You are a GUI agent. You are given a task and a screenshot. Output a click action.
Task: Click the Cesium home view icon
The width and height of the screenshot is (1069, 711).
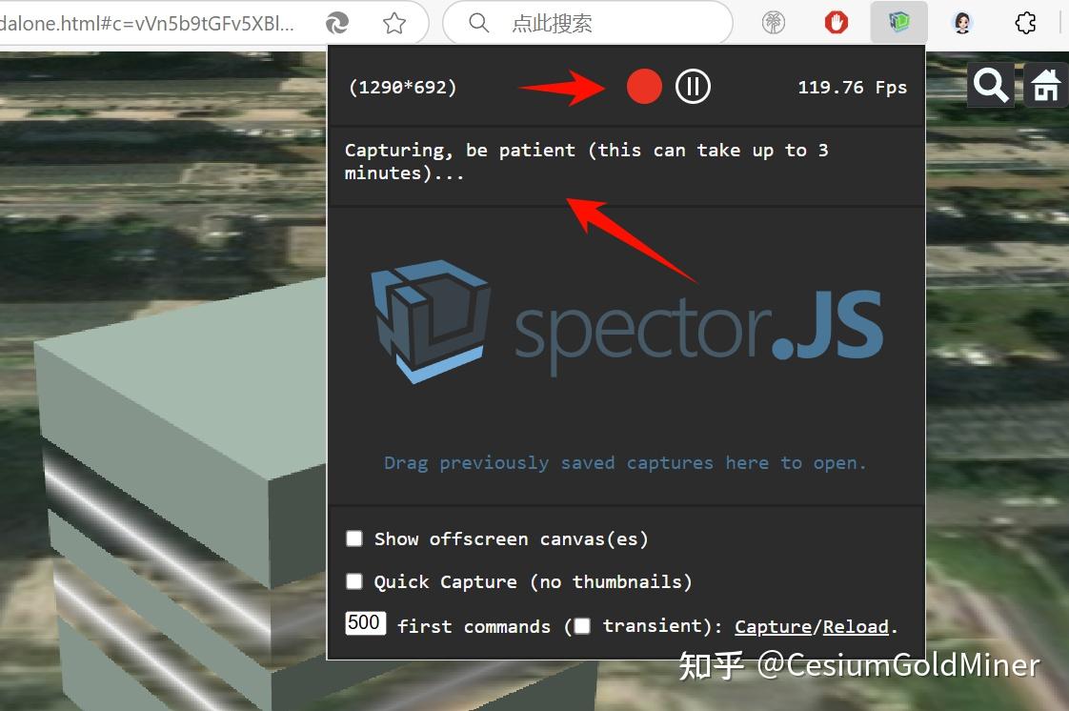[1046, 85]
